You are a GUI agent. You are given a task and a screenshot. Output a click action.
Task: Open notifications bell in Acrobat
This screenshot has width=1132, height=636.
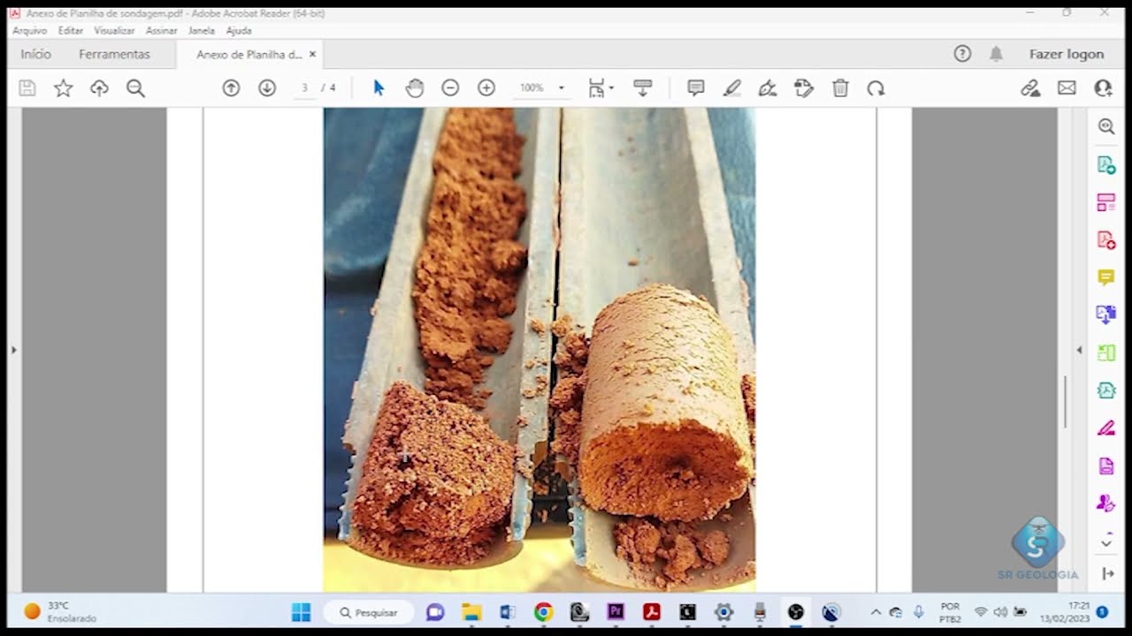[996, 54]
